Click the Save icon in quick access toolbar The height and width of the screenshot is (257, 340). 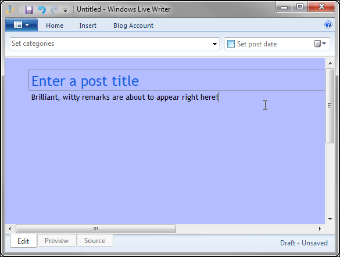coord(29,10)
